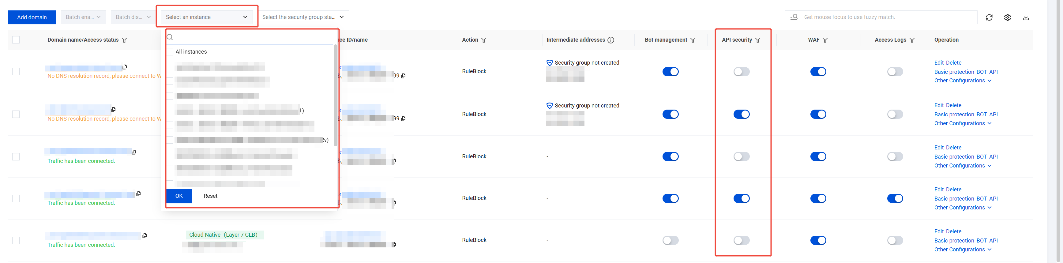This screenshot has width=1063, height=263.
Task: Click the Add domain button
Action: point(32,17)
